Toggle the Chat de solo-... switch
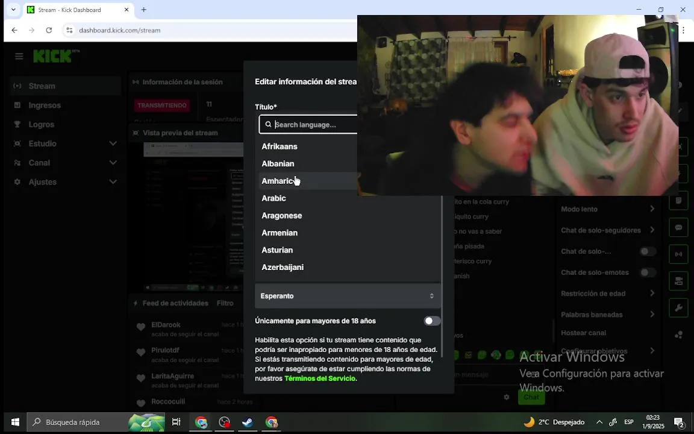The width and height of the screenshot is (694, 434). tap(647, 251)
